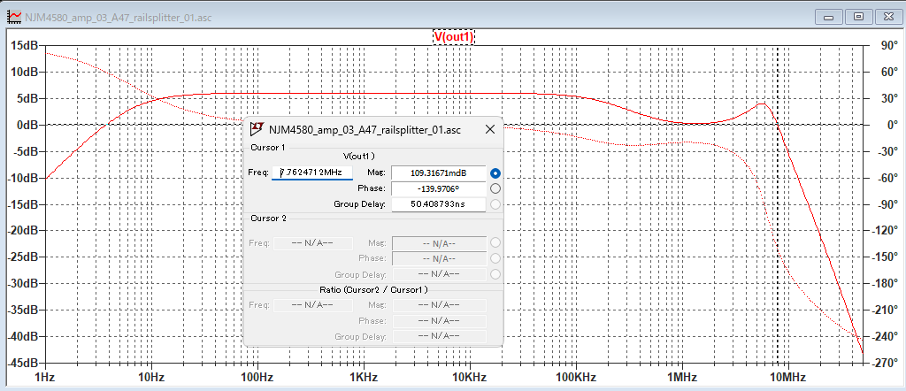Click the Cursor 1 Group Delay value field
Image resolution: width=906 pixels, height=391 pixels.
pos(437,204)
